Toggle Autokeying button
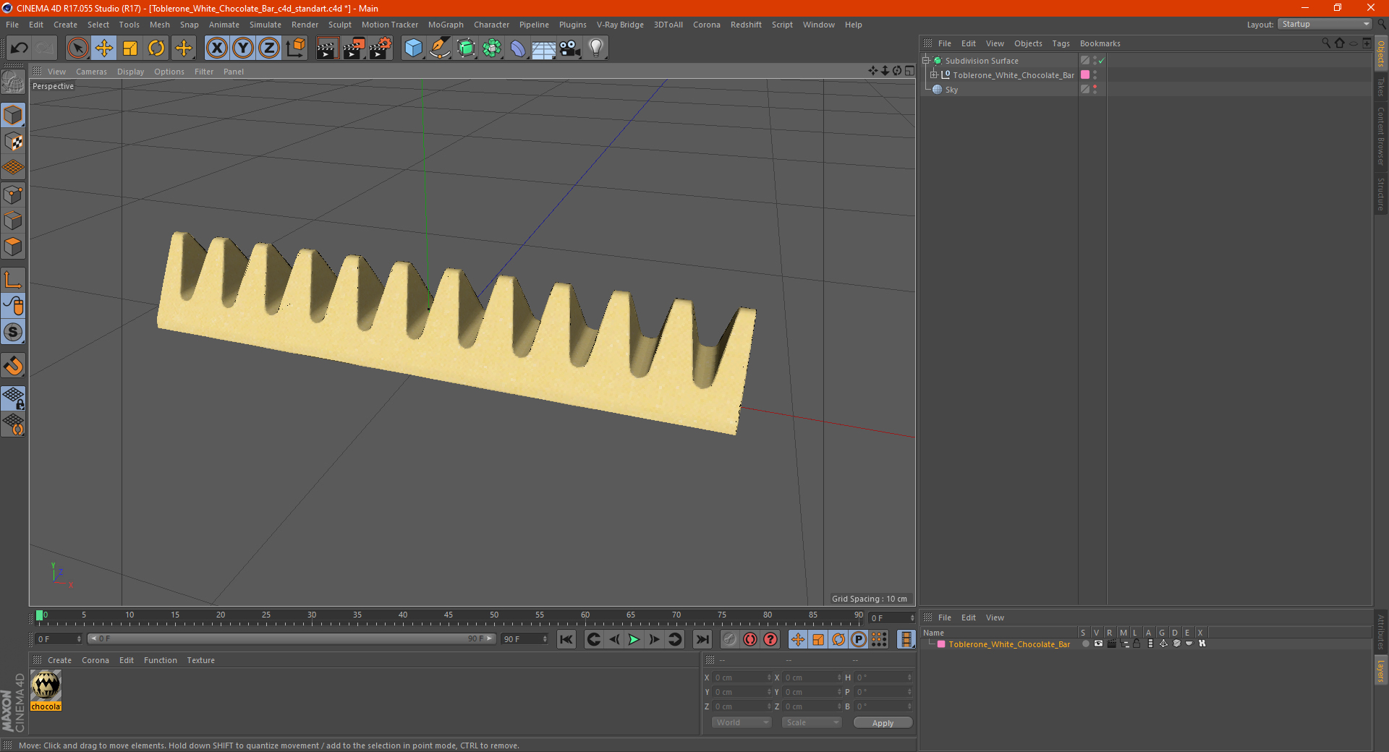 tap(750, 639)
